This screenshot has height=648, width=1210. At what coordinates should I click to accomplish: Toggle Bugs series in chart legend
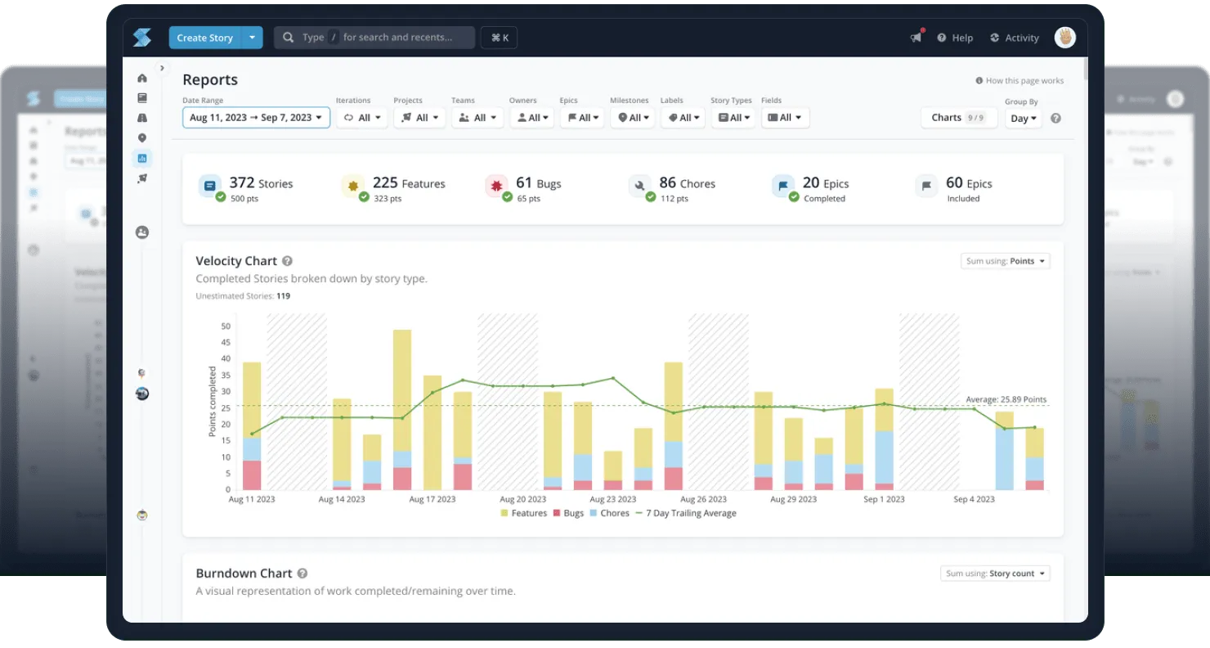pos(568,513)
